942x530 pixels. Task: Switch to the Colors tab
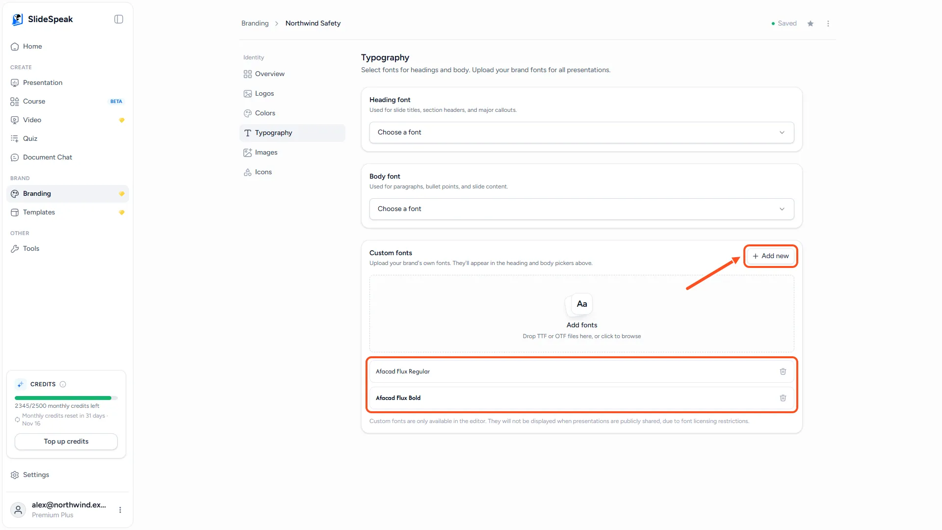tap(292, 113)
